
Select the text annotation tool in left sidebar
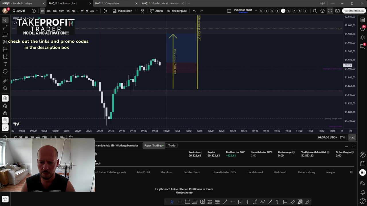[x=5, y=64]
